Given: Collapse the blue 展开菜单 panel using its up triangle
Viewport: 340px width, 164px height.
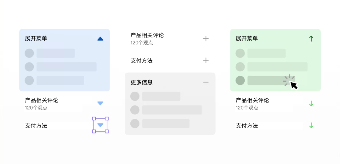Looking at the screenshot, I should point(100,39).
